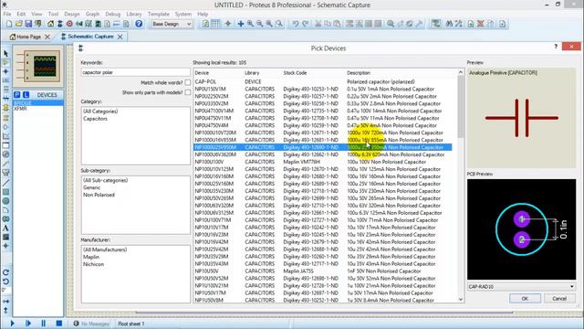Open the File menu
Viewport: 584px width, 329px height.
pyautogui.click(x=7, y=14)
